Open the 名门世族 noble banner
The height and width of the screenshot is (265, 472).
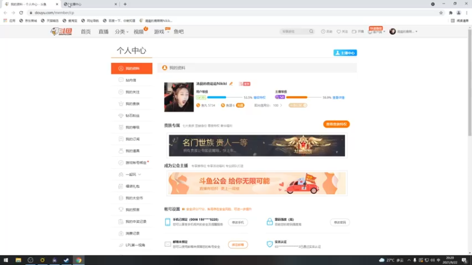pyautogui.click(x=257, y=145)
